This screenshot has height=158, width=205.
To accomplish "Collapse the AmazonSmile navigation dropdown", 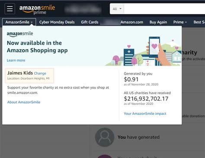I will (x=19, y=22).
